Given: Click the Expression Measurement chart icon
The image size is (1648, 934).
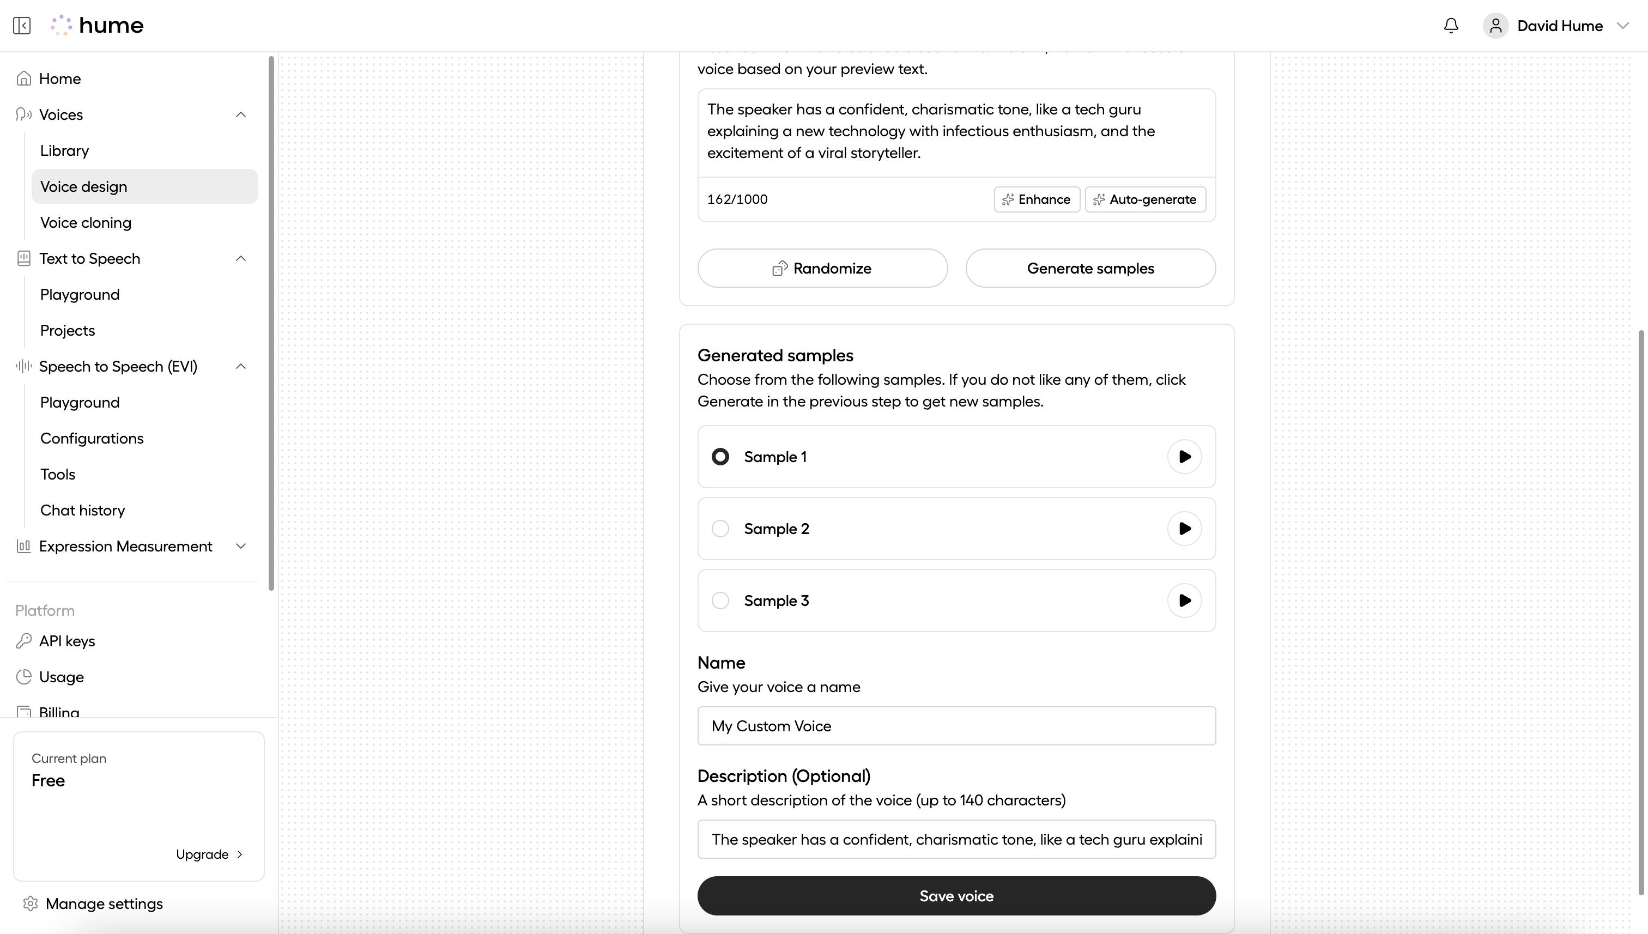Looking at the screenshot, I should pos(23,546).
